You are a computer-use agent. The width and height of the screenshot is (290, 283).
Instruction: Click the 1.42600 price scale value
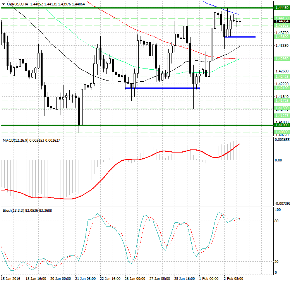point(282,71)
